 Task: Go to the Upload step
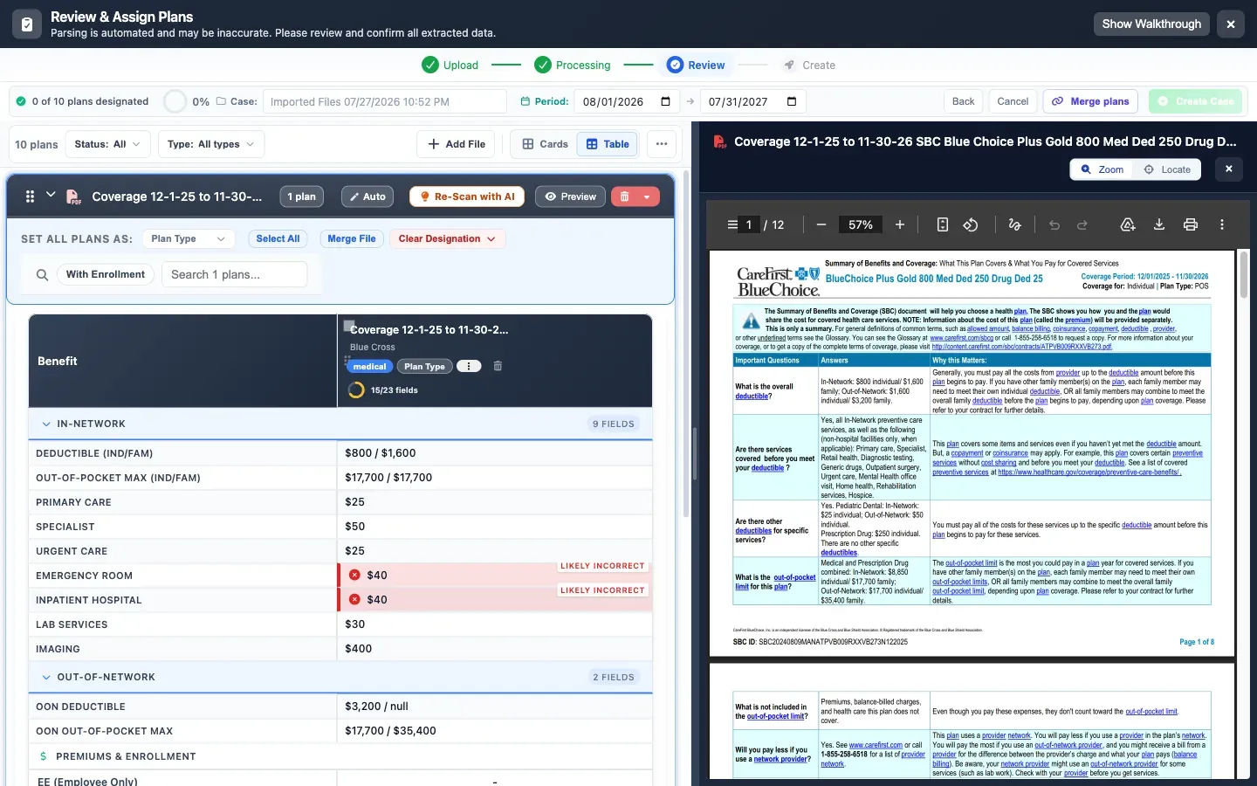click(x=450, y=65)
